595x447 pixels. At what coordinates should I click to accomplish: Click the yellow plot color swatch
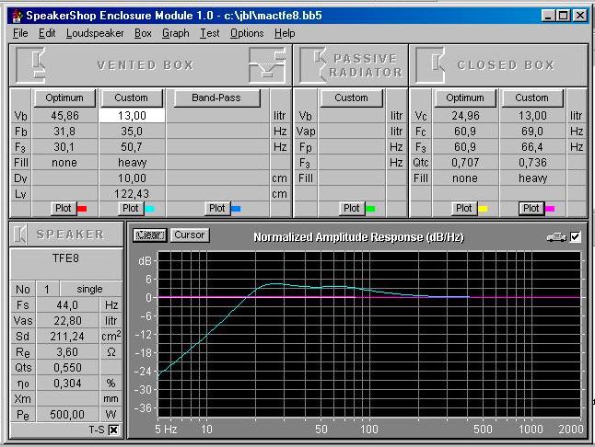tap(483, 209)
